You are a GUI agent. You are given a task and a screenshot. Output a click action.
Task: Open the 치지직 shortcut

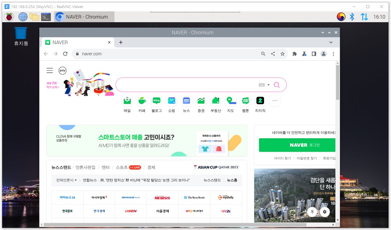tap(260, 104)
